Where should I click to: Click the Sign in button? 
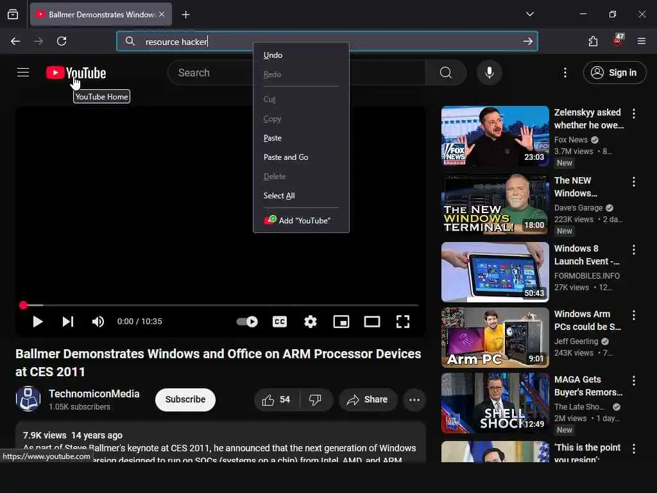coord(614,73)
